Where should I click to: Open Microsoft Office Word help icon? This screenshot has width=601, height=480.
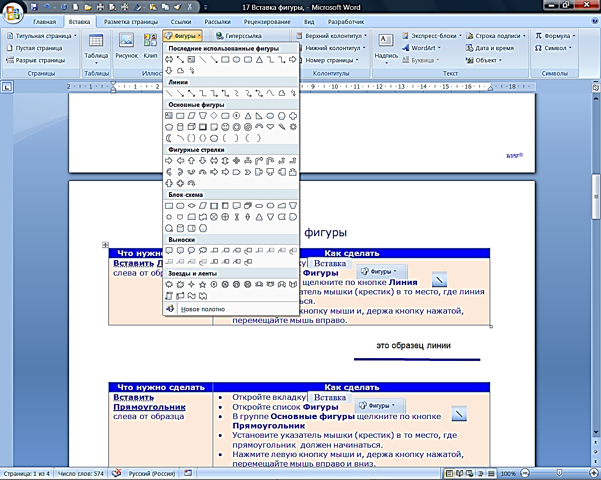[x=595, y=21]
